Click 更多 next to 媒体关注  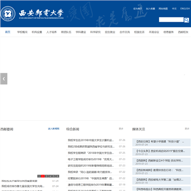187,129
